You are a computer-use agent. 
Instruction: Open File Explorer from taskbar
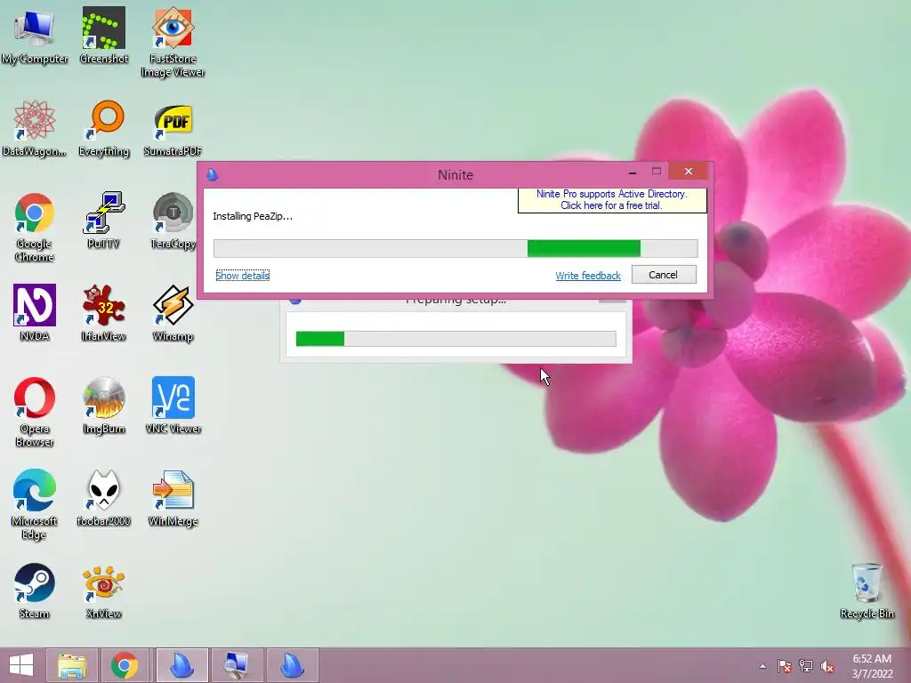point(72,665)
